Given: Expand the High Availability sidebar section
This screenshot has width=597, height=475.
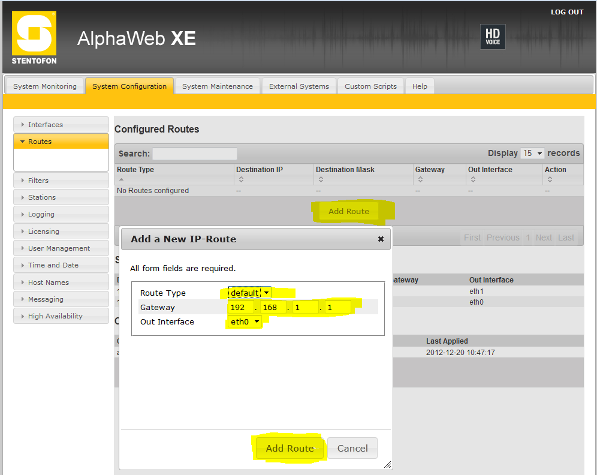Looking at the screenshot, I should tap(61, 316).
